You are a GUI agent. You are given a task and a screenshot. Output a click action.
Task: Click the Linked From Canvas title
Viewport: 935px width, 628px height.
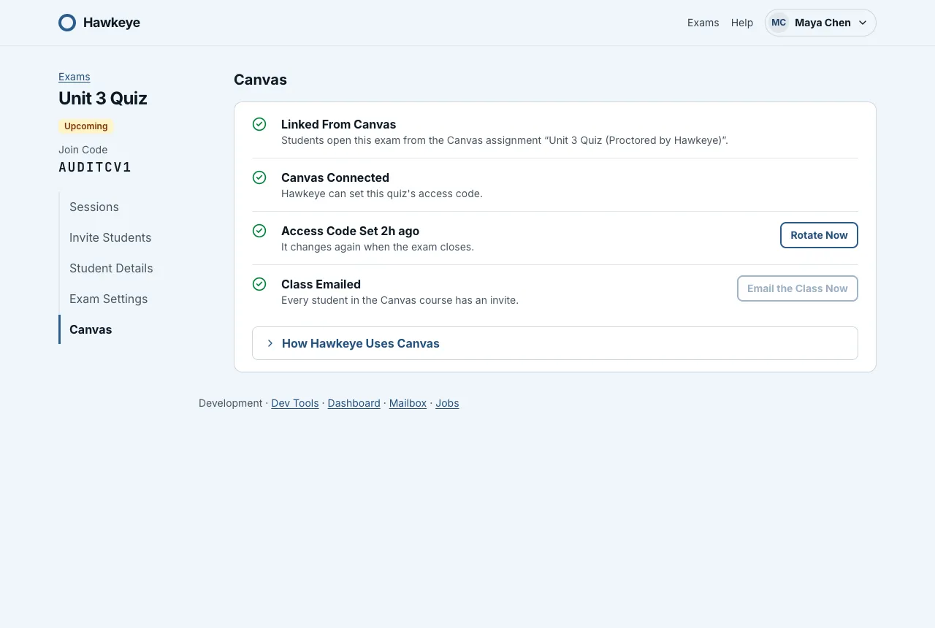(x=339, y=124)
